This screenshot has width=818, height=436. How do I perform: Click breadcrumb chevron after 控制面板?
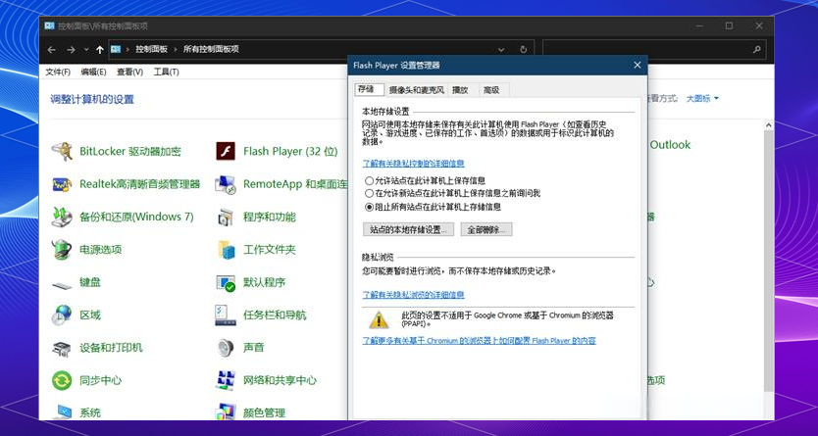(x=176, y=49)
